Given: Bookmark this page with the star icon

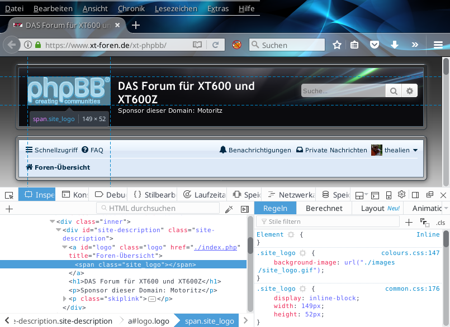Looking at the screenshot, I should tap(337, 45).
